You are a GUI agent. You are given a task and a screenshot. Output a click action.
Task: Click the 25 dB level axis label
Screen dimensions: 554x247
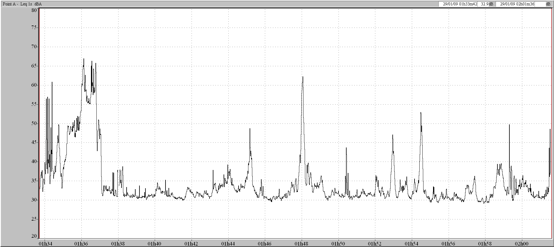click(x=34, y=219)
